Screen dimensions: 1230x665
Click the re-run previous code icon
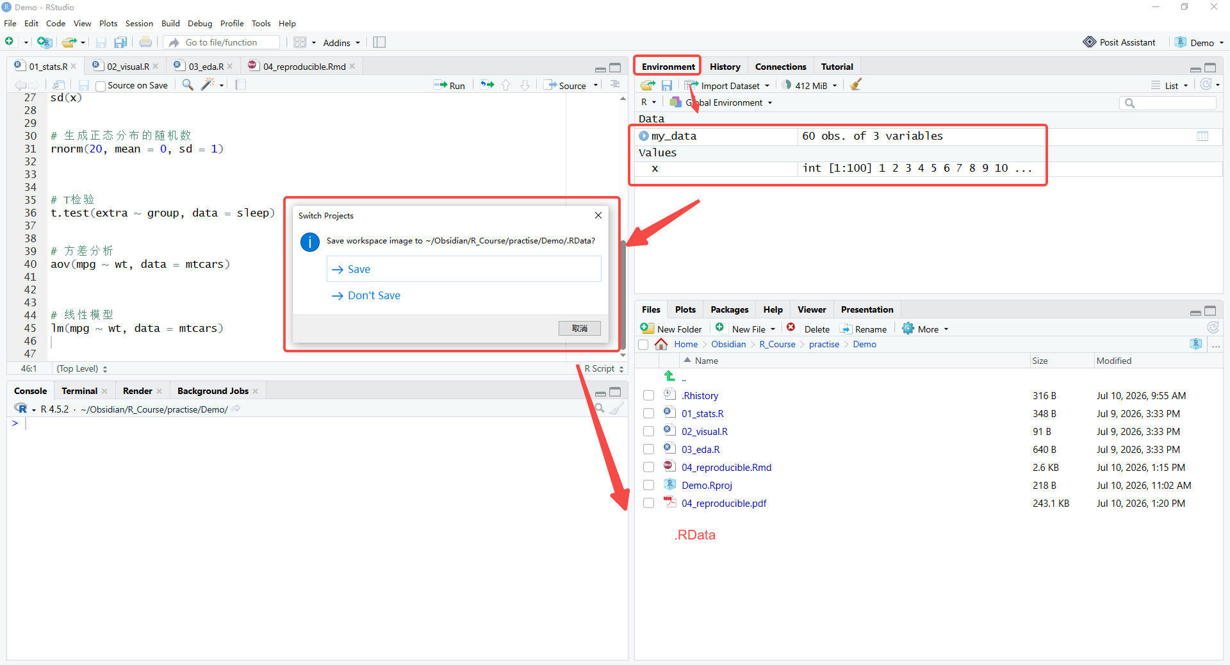click(x=488, y=85)
